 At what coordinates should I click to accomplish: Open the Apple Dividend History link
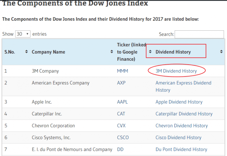[x=179, y=102]
